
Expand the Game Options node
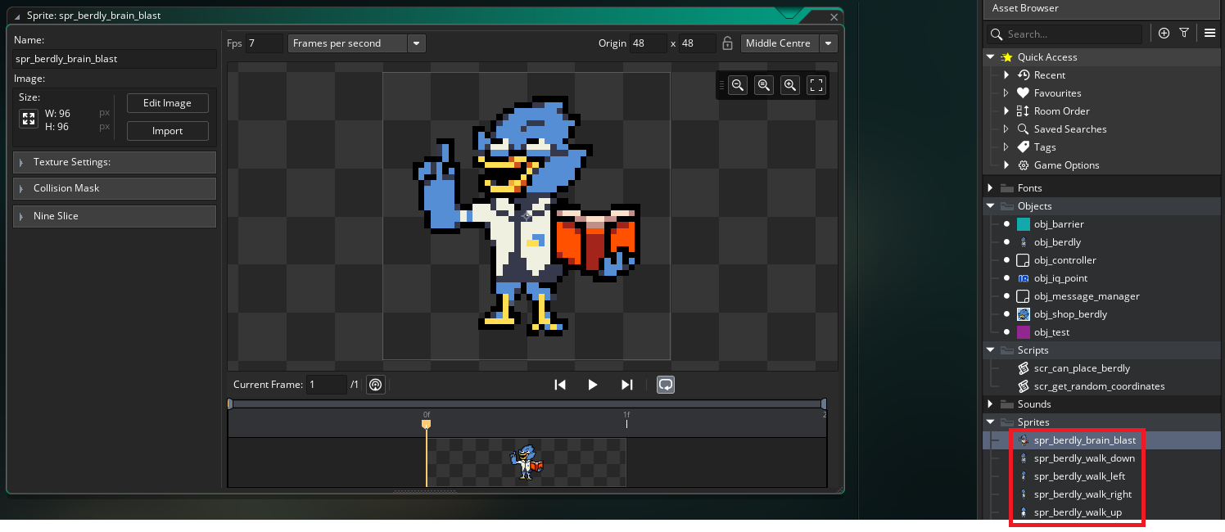tap(1006, 165)
